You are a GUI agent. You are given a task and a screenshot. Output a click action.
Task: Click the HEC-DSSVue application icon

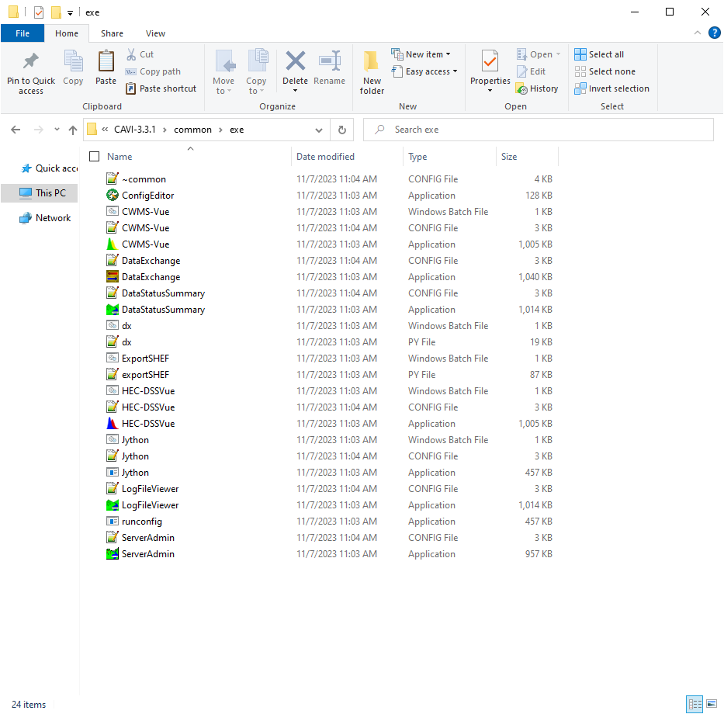[113, 424]
